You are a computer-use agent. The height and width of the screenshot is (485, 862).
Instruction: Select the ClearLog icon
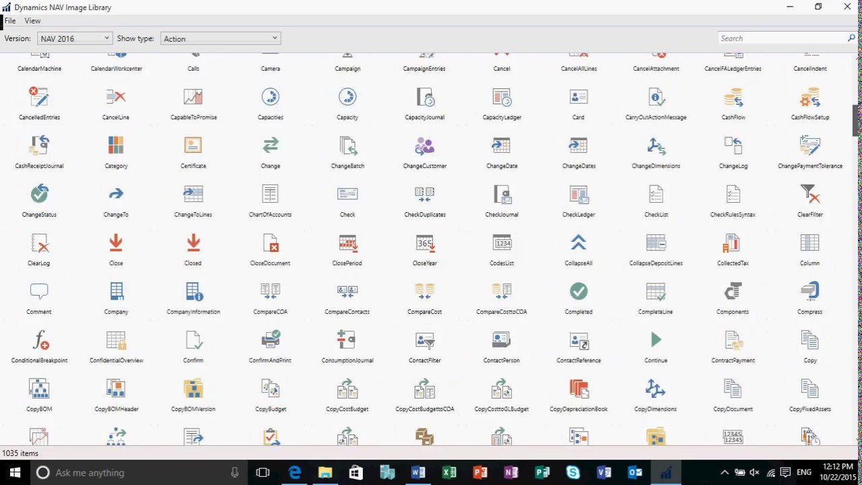pos(39,243)
